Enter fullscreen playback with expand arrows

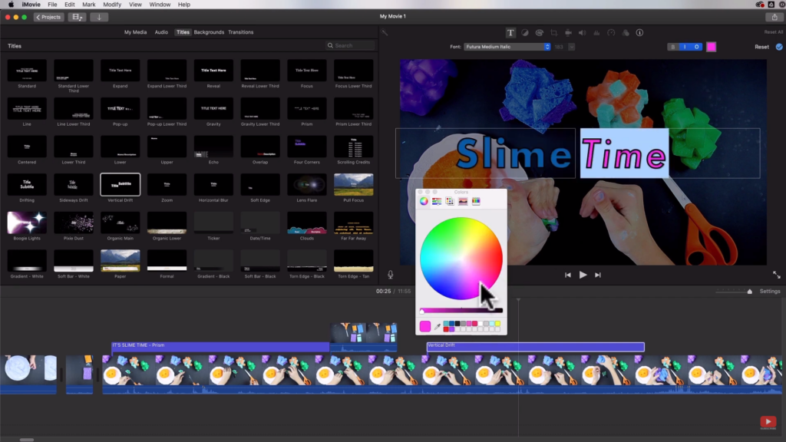(x=777, y=275)
